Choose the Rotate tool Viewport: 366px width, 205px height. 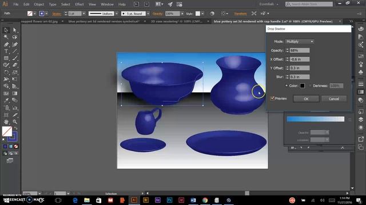coord(6,72)
